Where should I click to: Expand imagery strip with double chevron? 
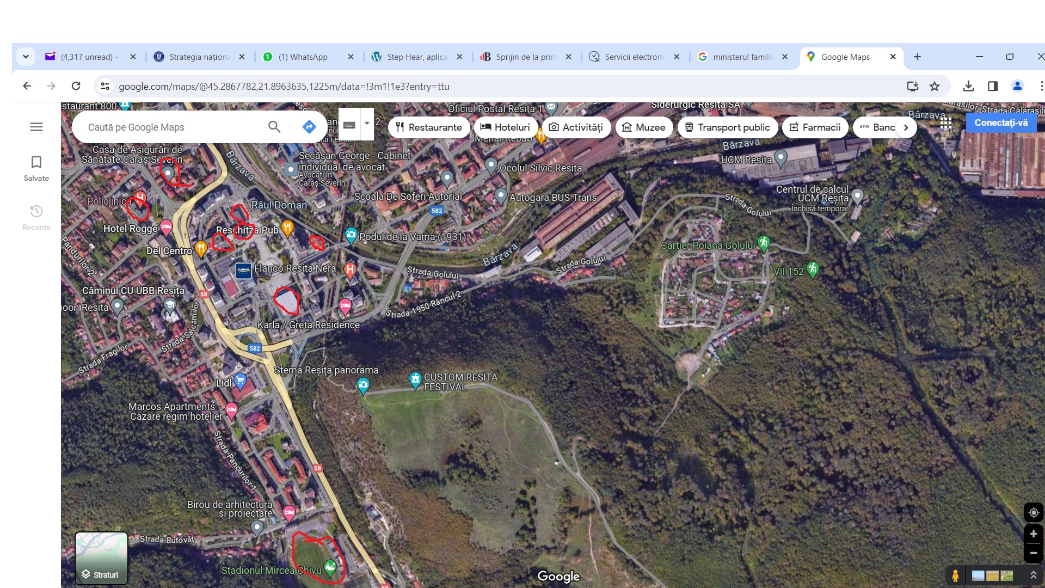(1033, 575)
